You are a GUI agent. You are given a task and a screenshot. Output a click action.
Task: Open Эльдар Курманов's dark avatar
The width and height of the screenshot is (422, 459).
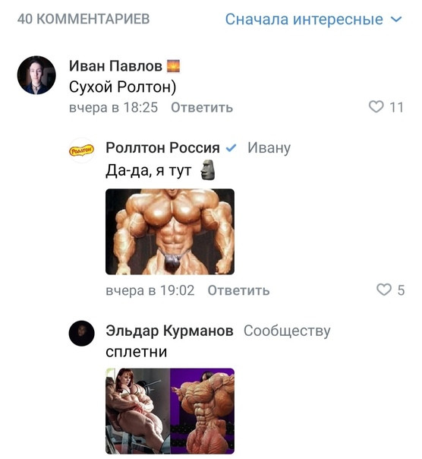pyautogui.click(x=82, y=334)
